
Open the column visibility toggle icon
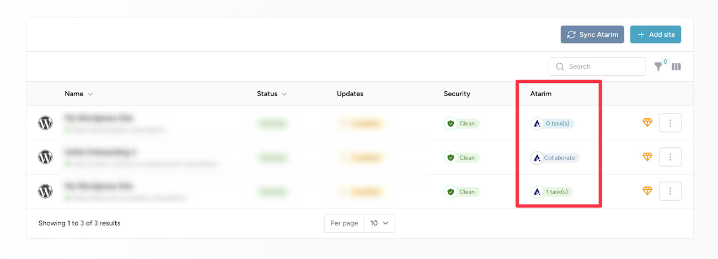(676, 67)
